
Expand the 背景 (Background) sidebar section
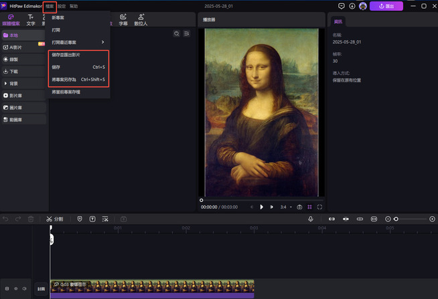coord(23,84)
